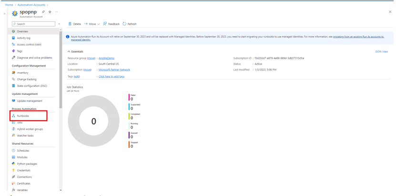Focus the sidebar Search field
Viewport: 396px width, 196px height.
pyautogui.click(x=33, y=24)
